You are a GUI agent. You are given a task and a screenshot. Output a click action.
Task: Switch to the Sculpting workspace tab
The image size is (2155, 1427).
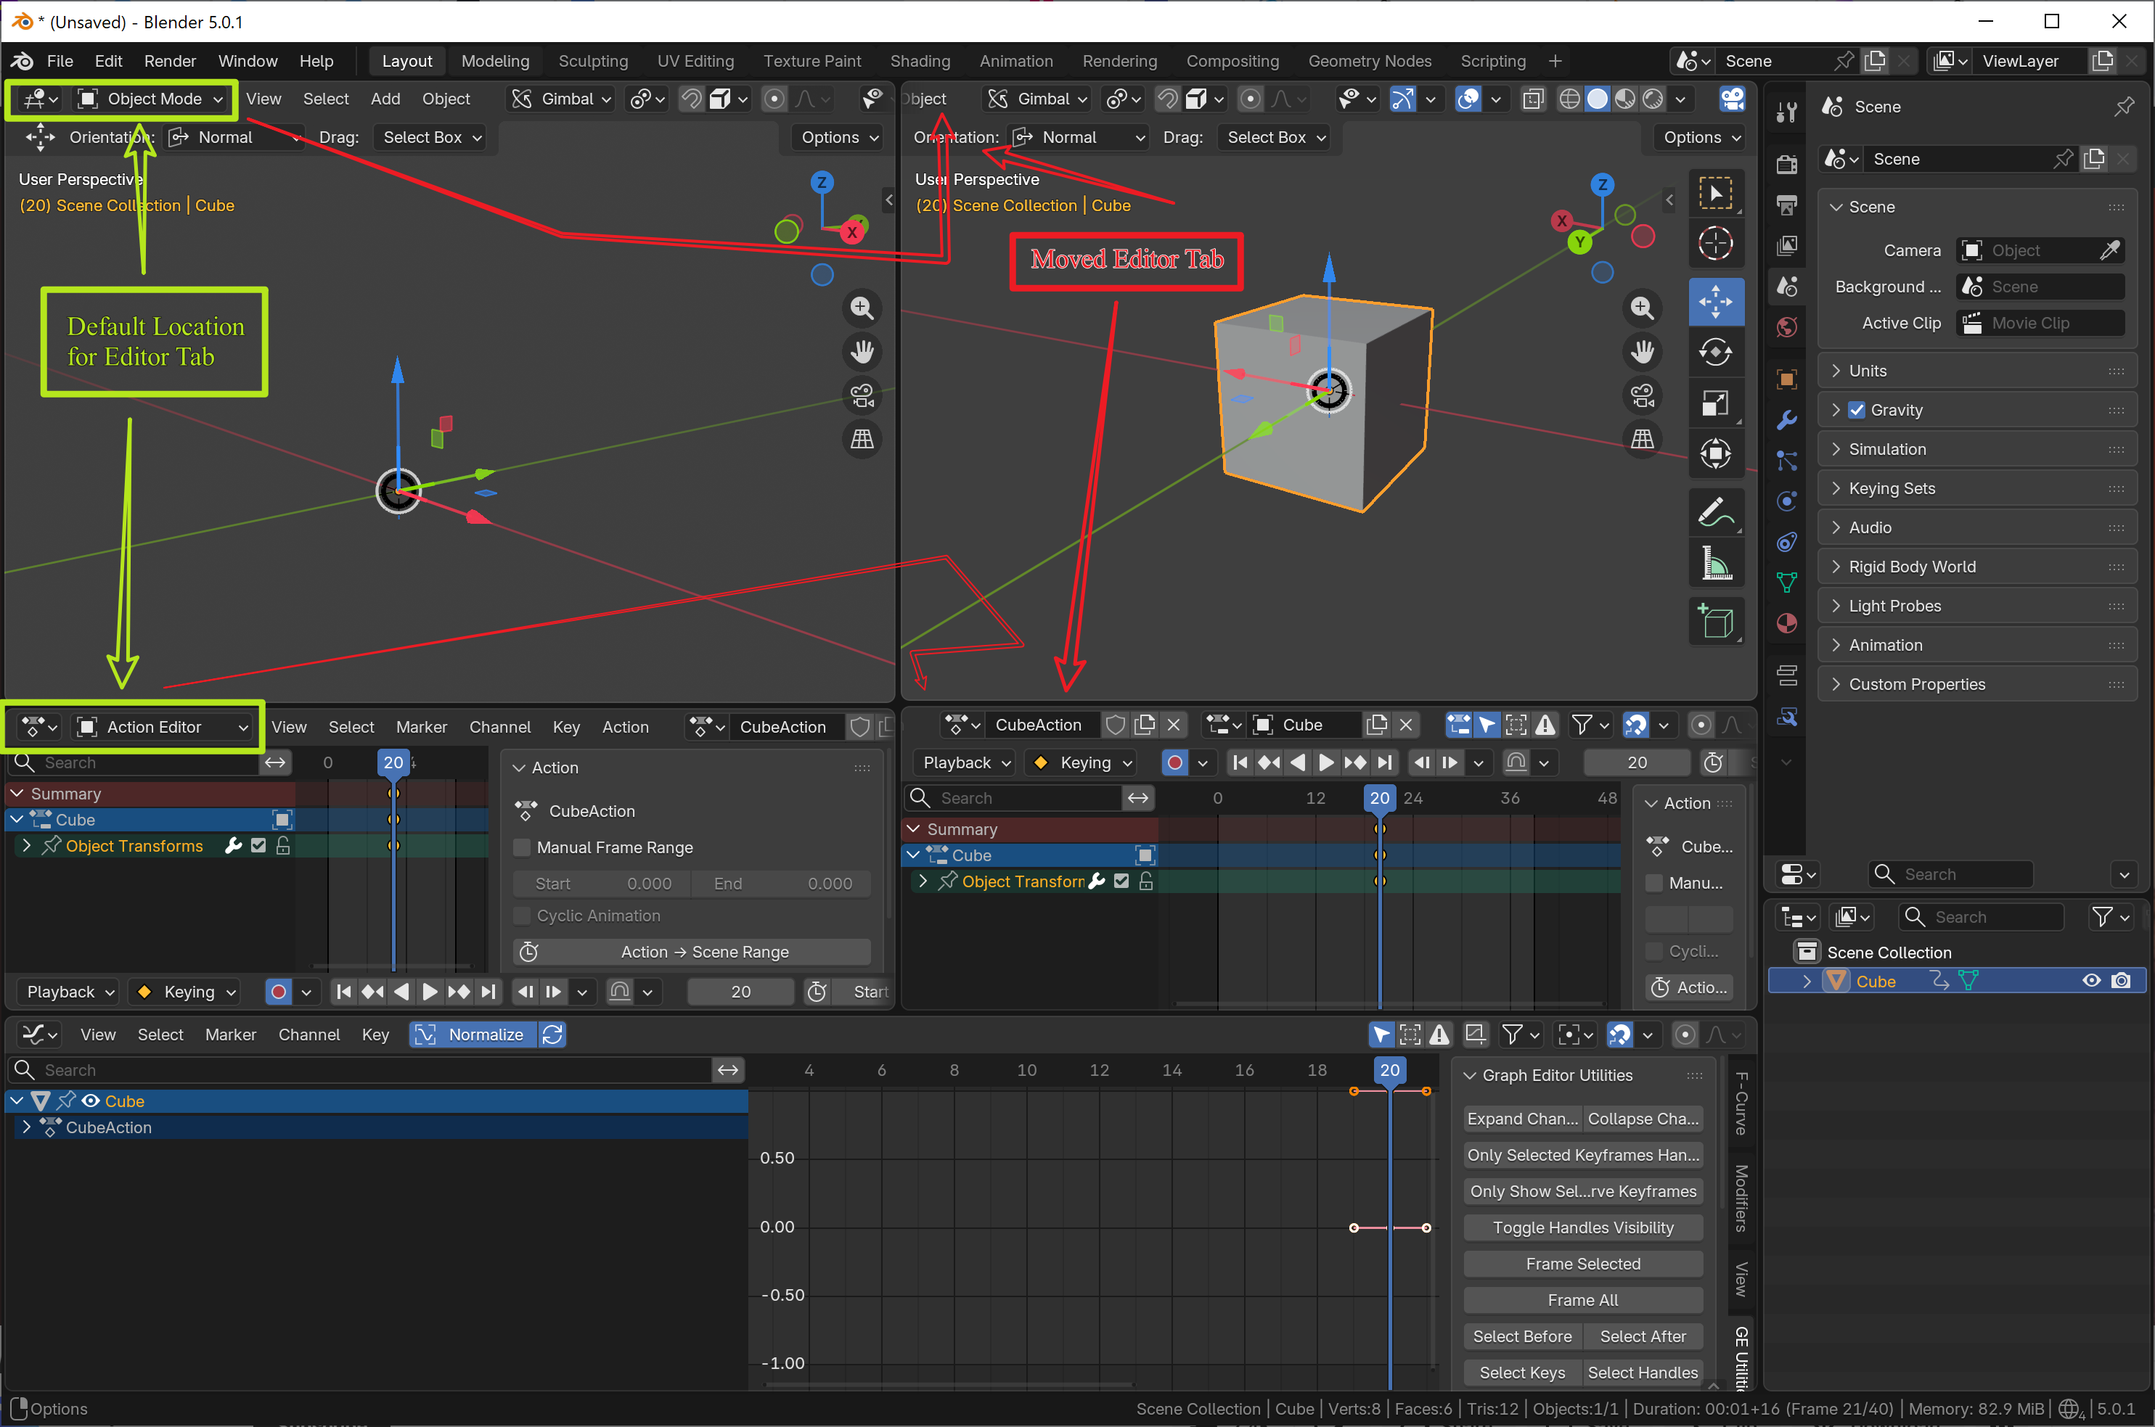pyautogui.click(x=593, y=61)
